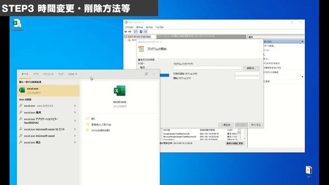329x185 pixels.
Task: Choose 管理者として実行 in preview actions
Action: pos(101,124)
